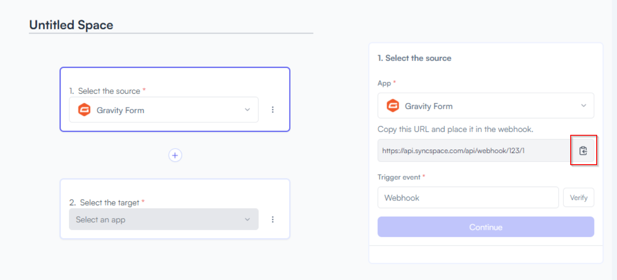
Task: Expand the source Gravity Form dropdown
Action: [x=164, y=110]
